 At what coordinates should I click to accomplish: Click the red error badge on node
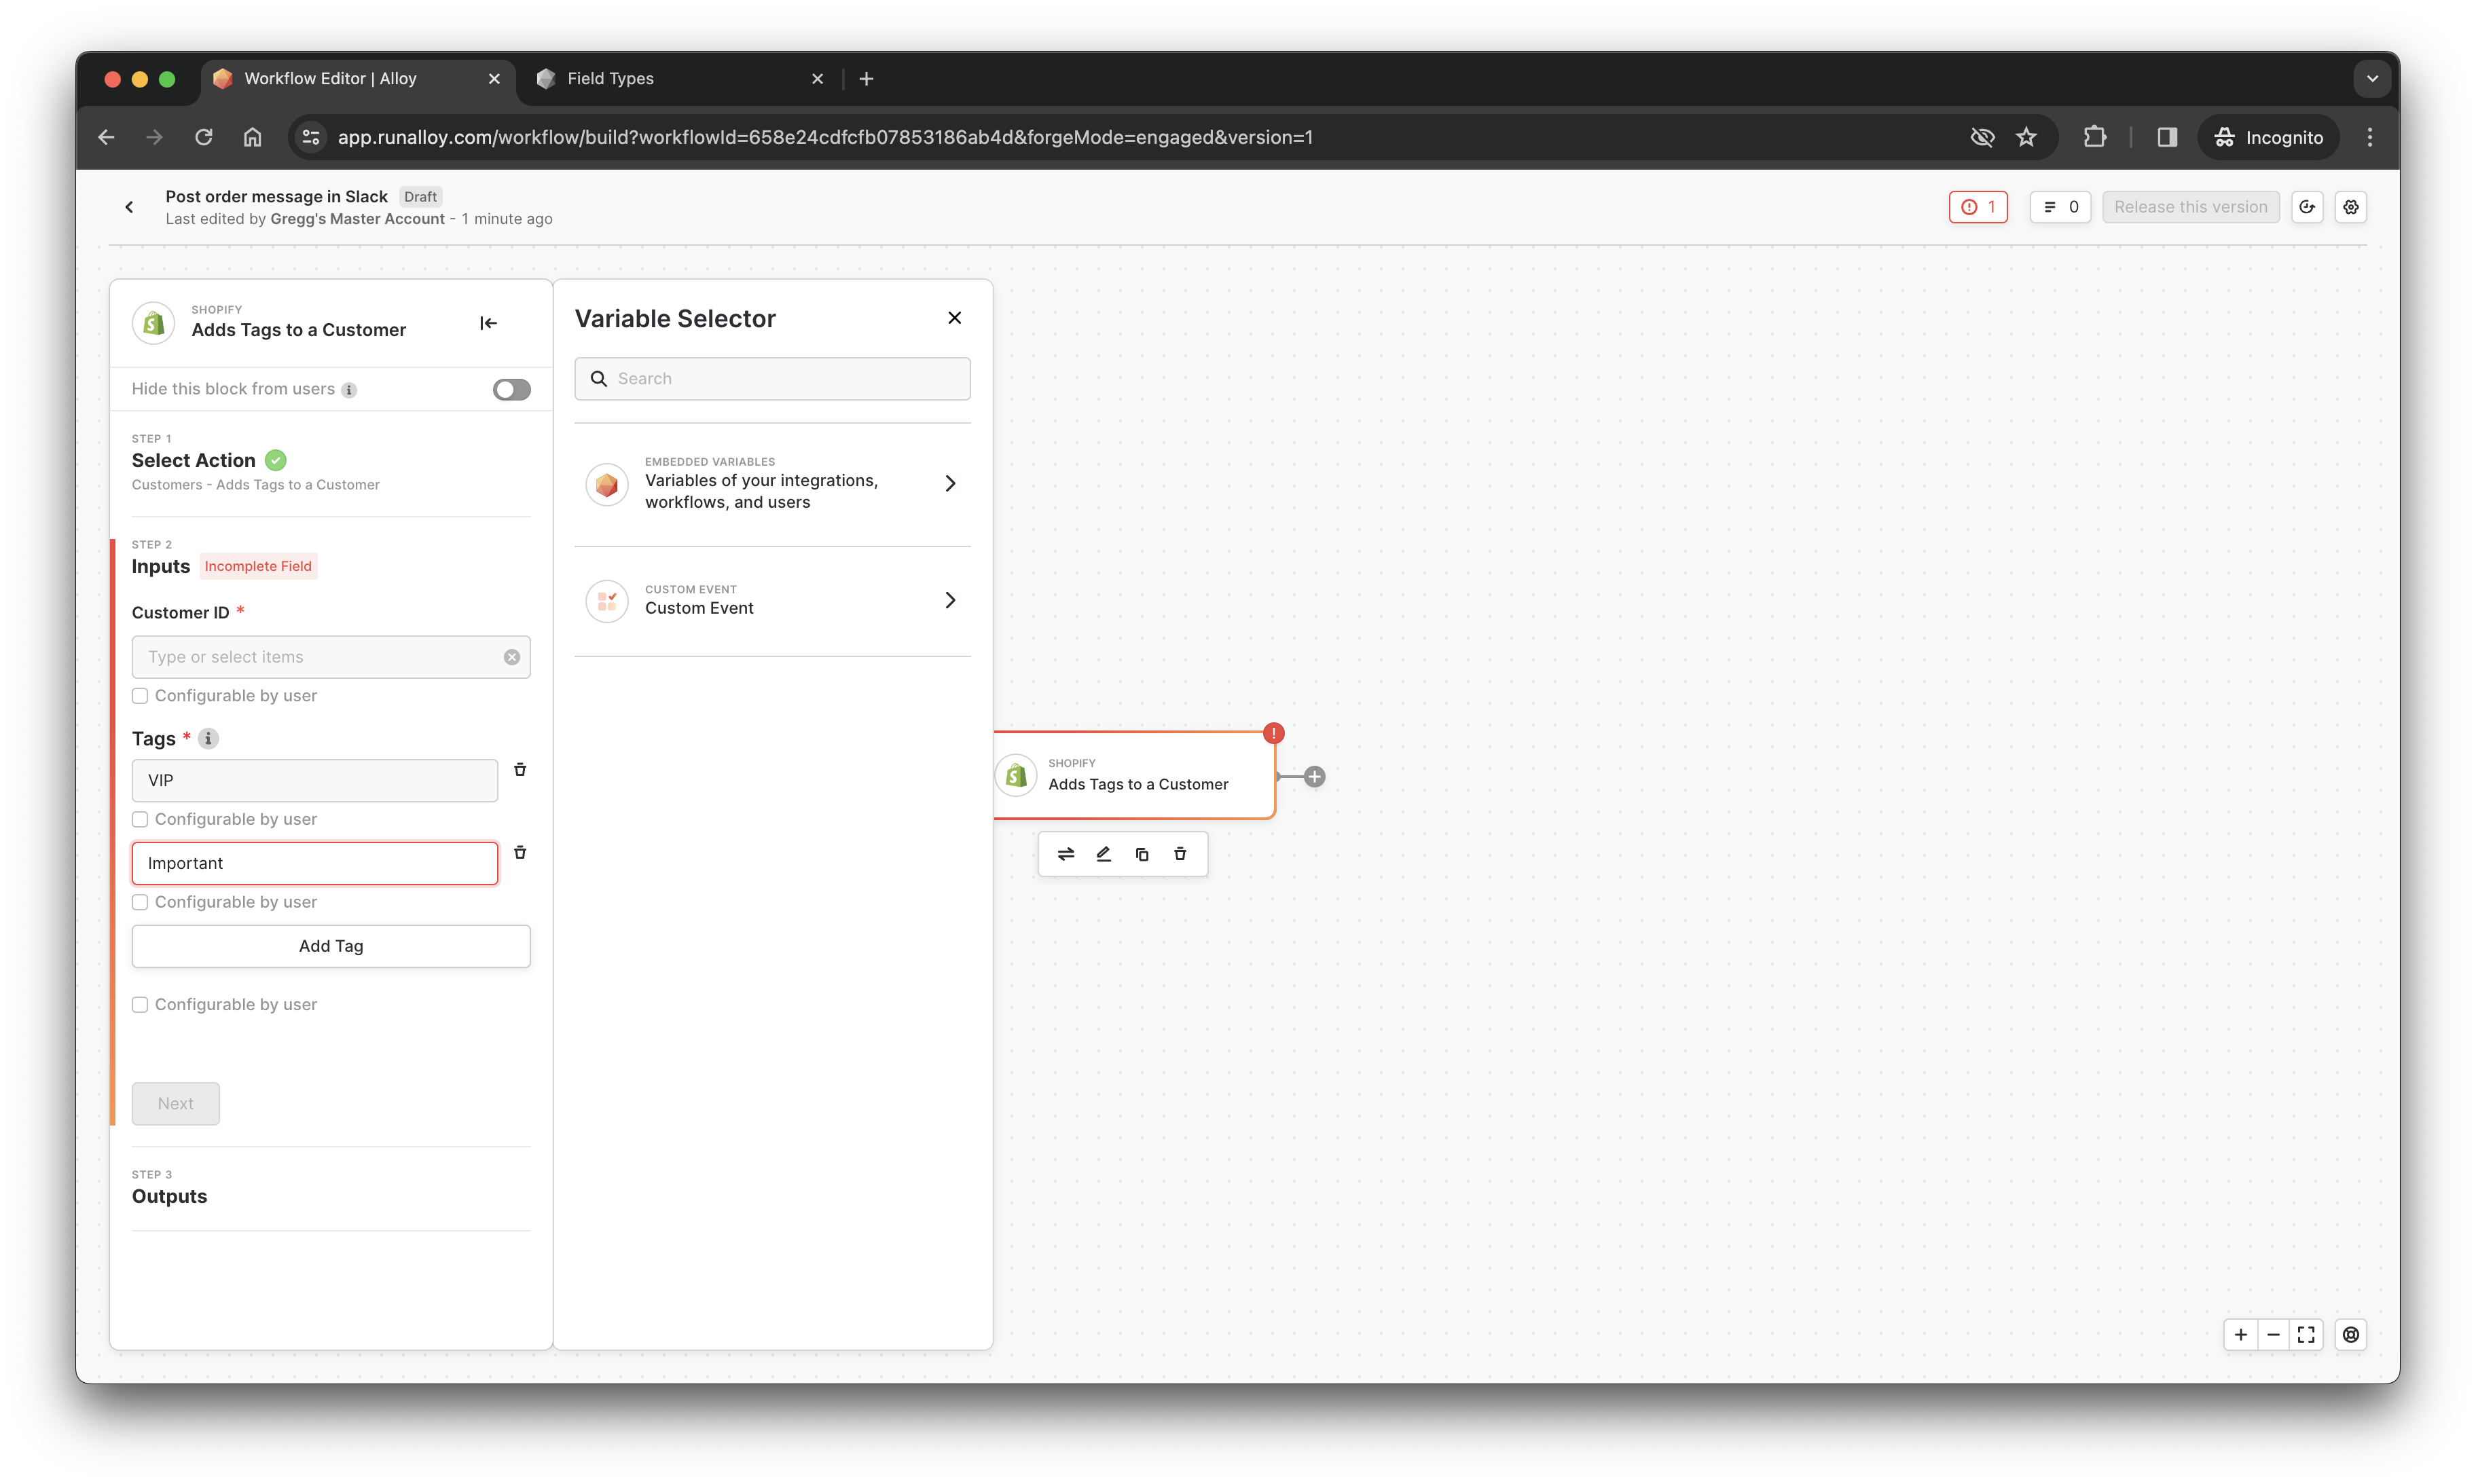point(1273,734)
